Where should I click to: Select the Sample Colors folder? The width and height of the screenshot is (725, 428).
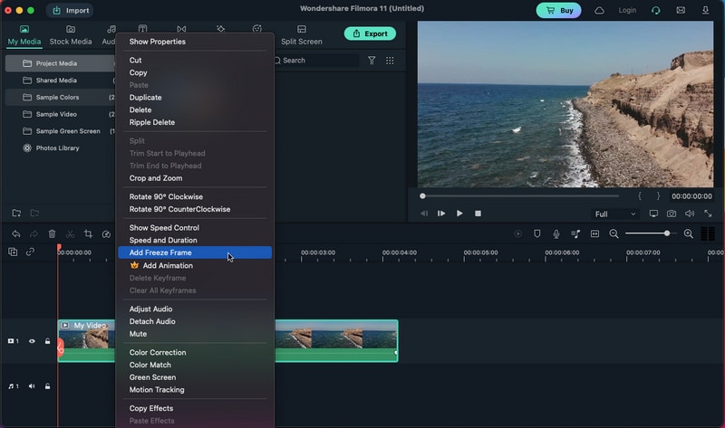click(x=57, y=97)
